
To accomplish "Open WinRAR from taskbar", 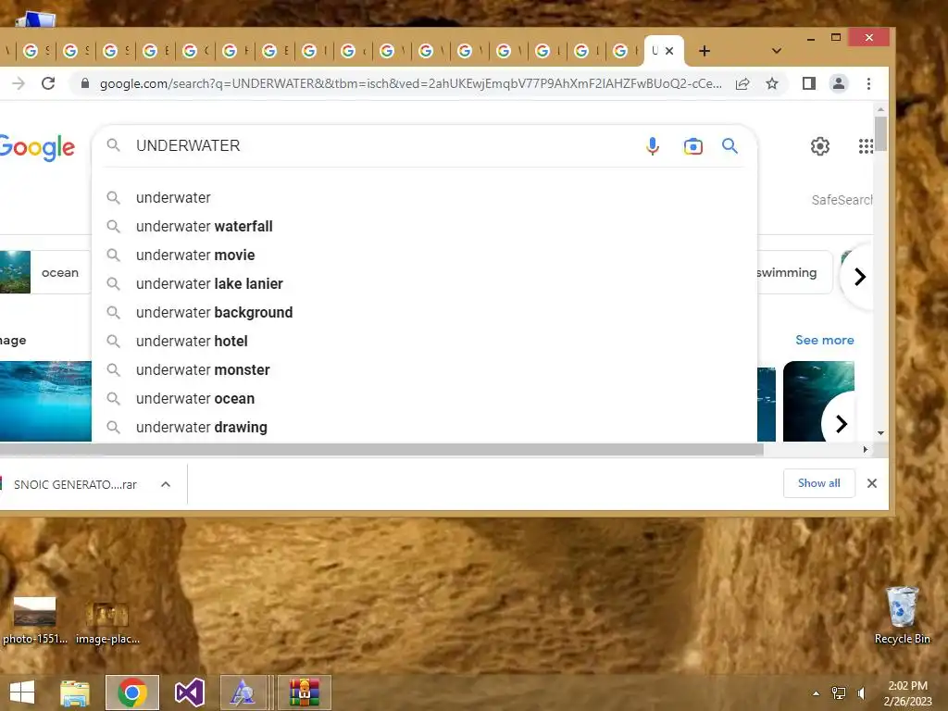I will [x=304, y=692].
